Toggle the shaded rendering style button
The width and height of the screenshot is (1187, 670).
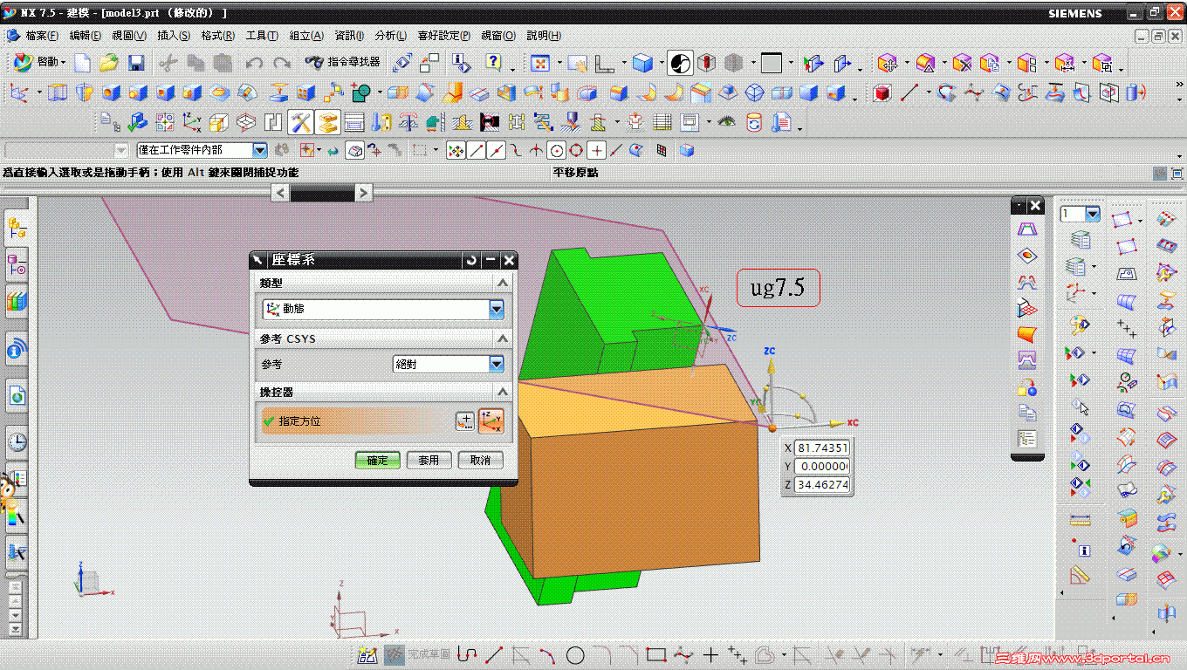(680, 63)
